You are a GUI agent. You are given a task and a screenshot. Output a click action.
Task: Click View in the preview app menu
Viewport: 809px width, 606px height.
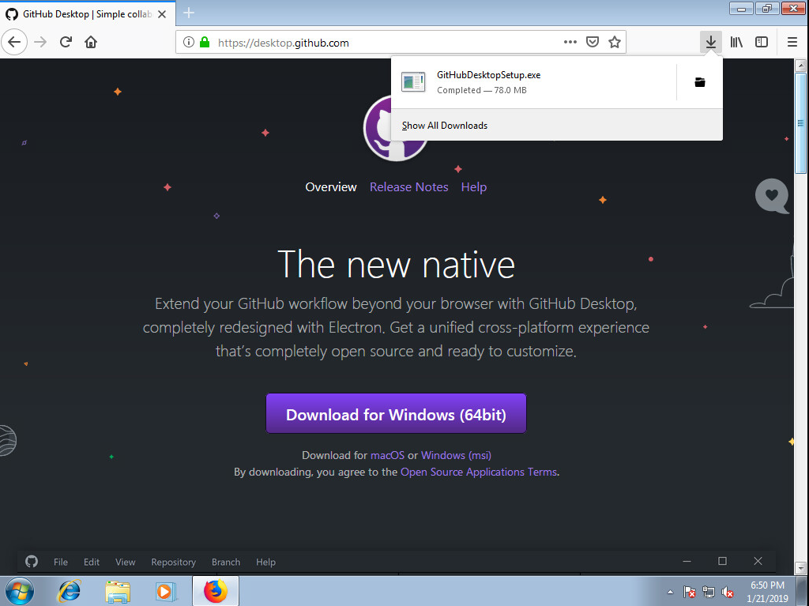click(x=126, y=562)
